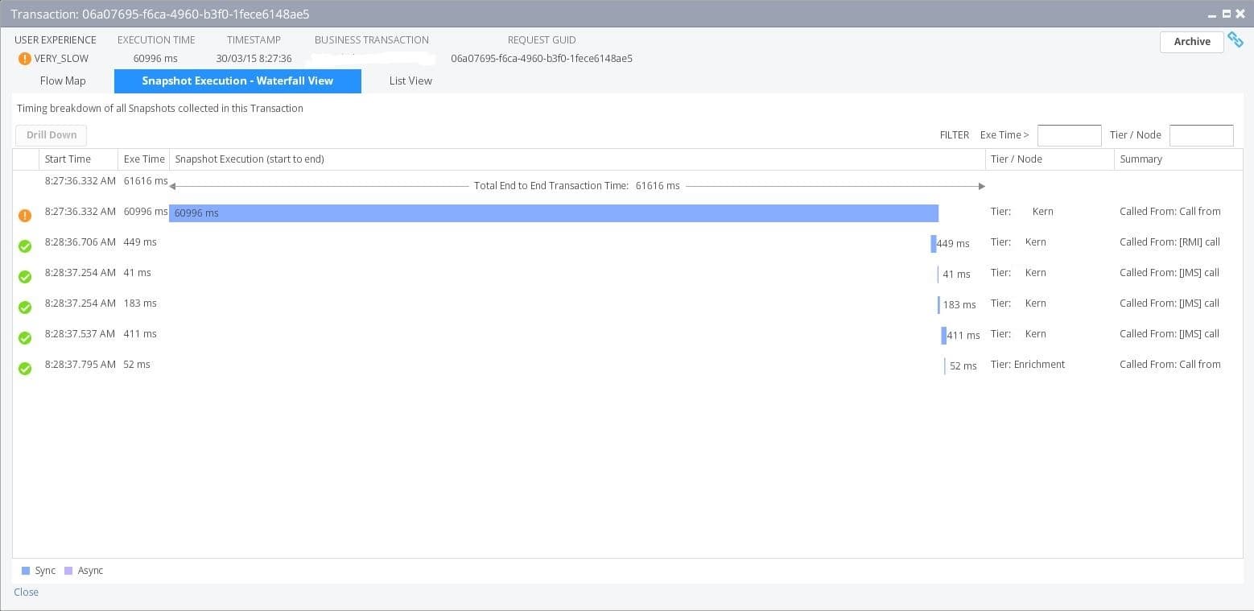Screen dimensions: 1254x611
Task: Click green check icon for 183 ms snapshot
Action: 25,308
